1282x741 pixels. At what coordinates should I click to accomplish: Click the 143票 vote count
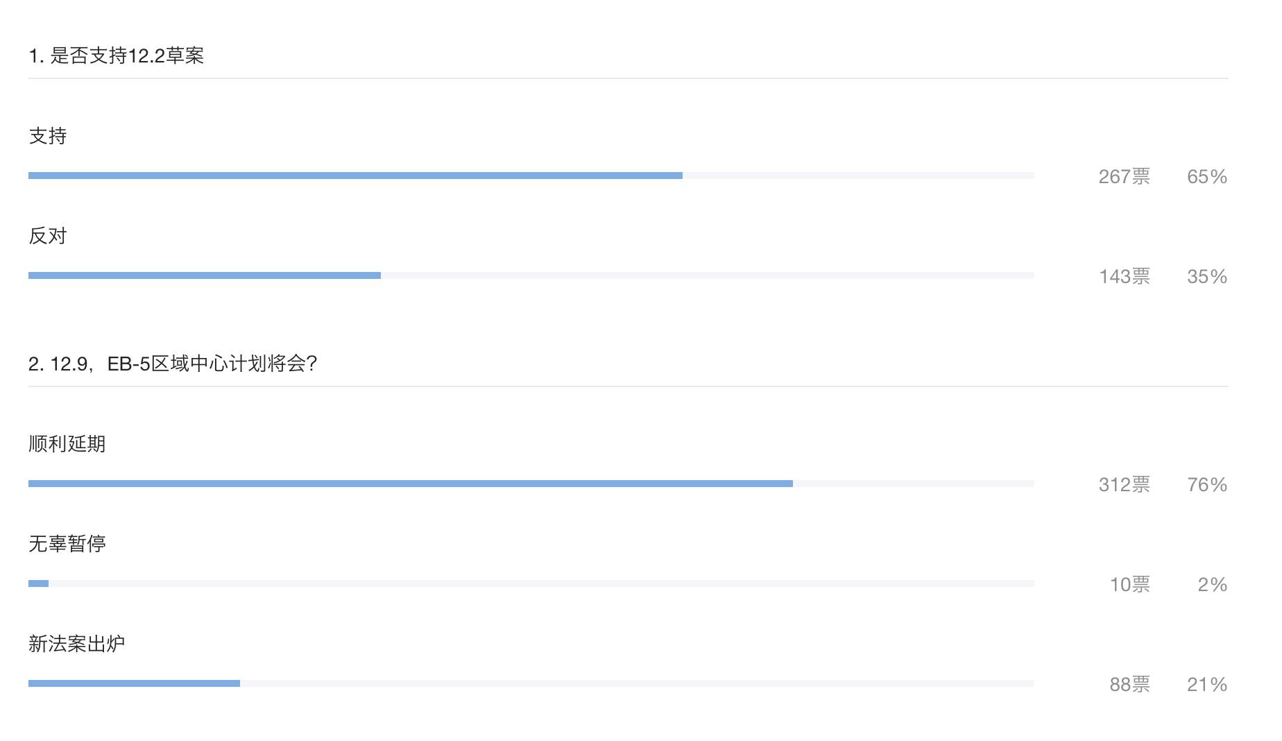click(x=1124, y=277)
